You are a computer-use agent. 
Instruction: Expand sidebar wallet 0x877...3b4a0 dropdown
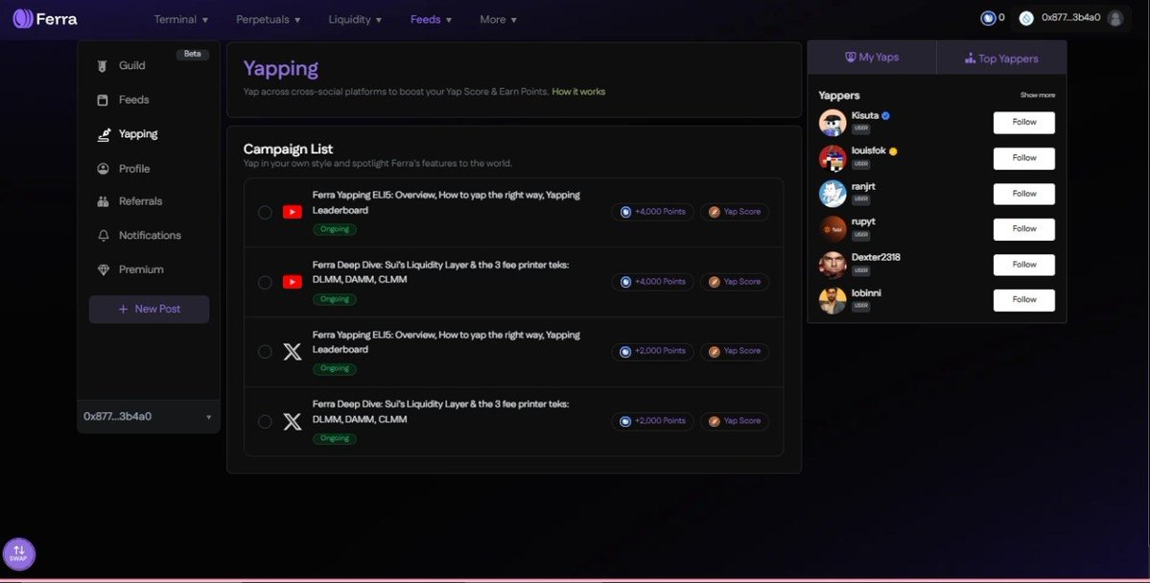[x=148, y=416]
